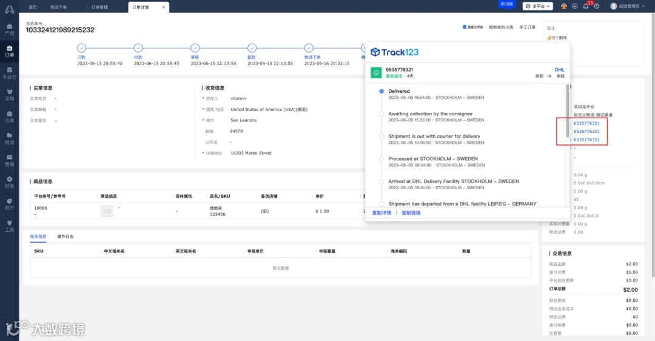Open the help question mark icon
The height and width of the screenshot is (341, 655).
click(x=597, y=6)
